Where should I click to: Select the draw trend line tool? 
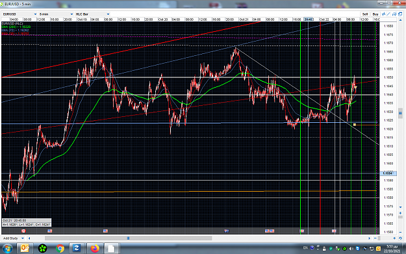coord(388,14)
